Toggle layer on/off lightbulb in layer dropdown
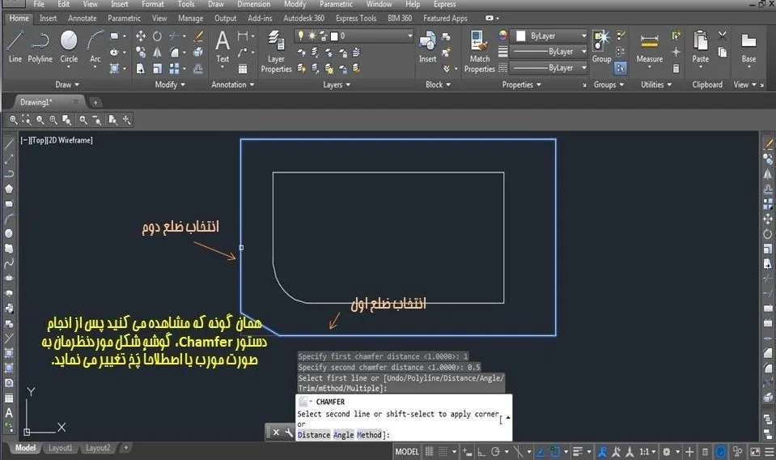This screenshot has height=460, width=776. (x=300, y=36)
